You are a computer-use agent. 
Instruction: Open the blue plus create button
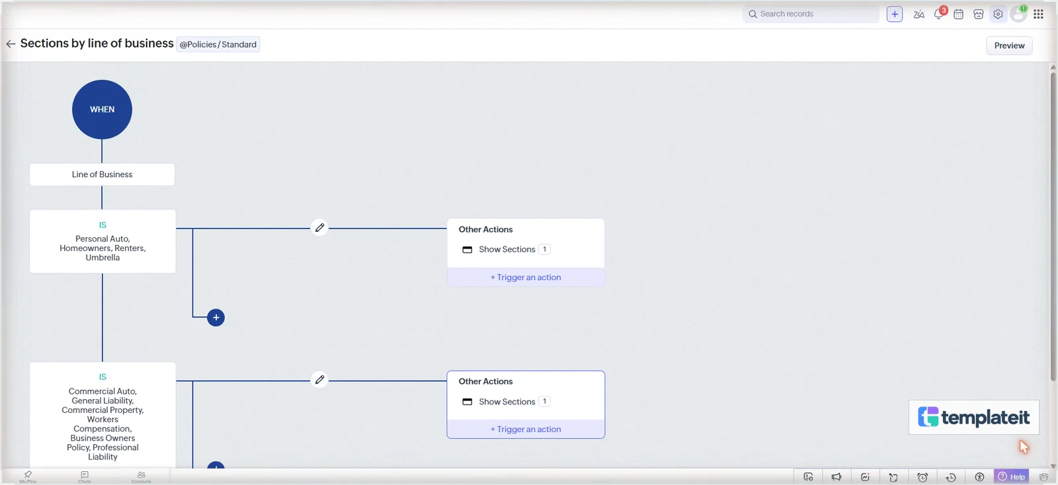click(895, 14)
